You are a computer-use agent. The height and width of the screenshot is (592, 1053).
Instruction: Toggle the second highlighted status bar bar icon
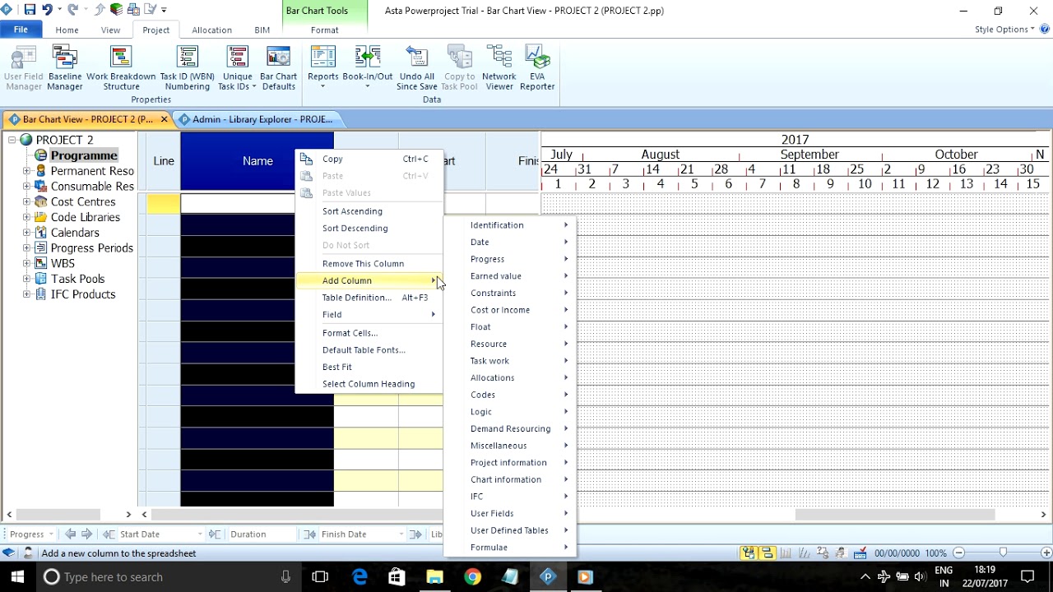point(768,553)
